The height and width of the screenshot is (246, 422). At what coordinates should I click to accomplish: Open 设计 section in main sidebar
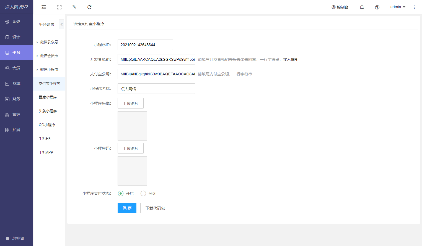[17, 37]
